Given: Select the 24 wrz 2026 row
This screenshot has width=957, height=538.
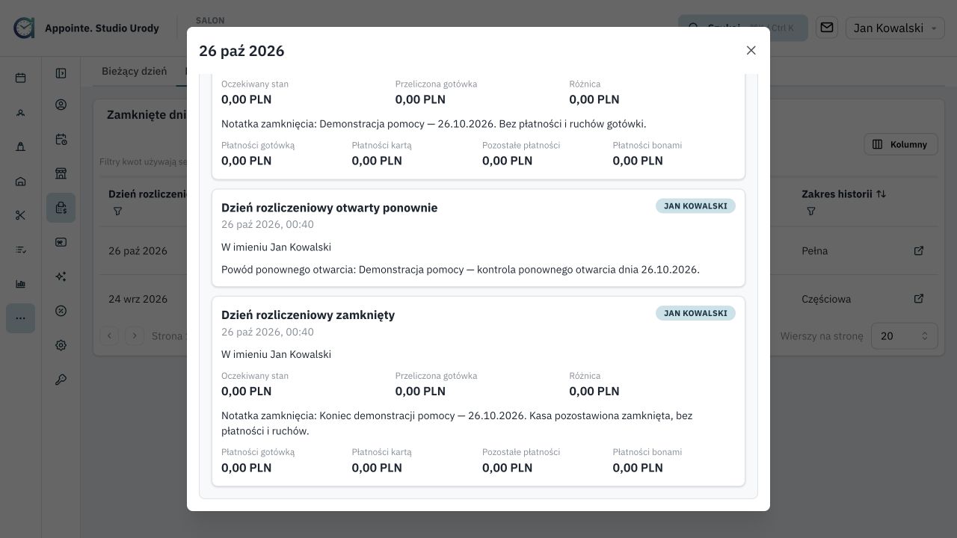Looking at the screenshot, I should pos(138,299).
